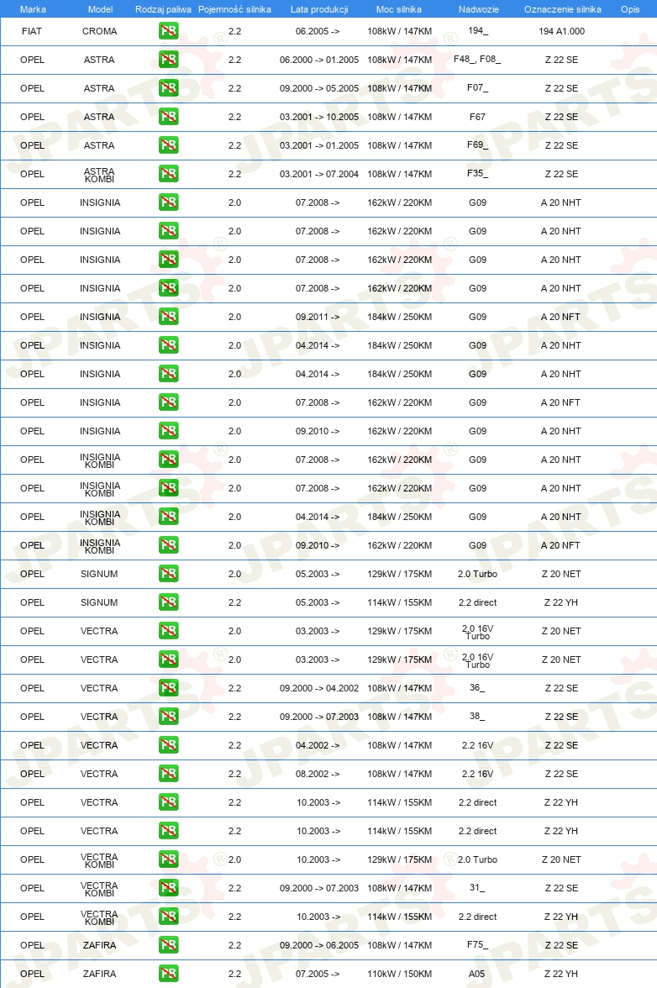Click the Opis column header
Screen dimensions: 657x988
(x=630, y=9)
